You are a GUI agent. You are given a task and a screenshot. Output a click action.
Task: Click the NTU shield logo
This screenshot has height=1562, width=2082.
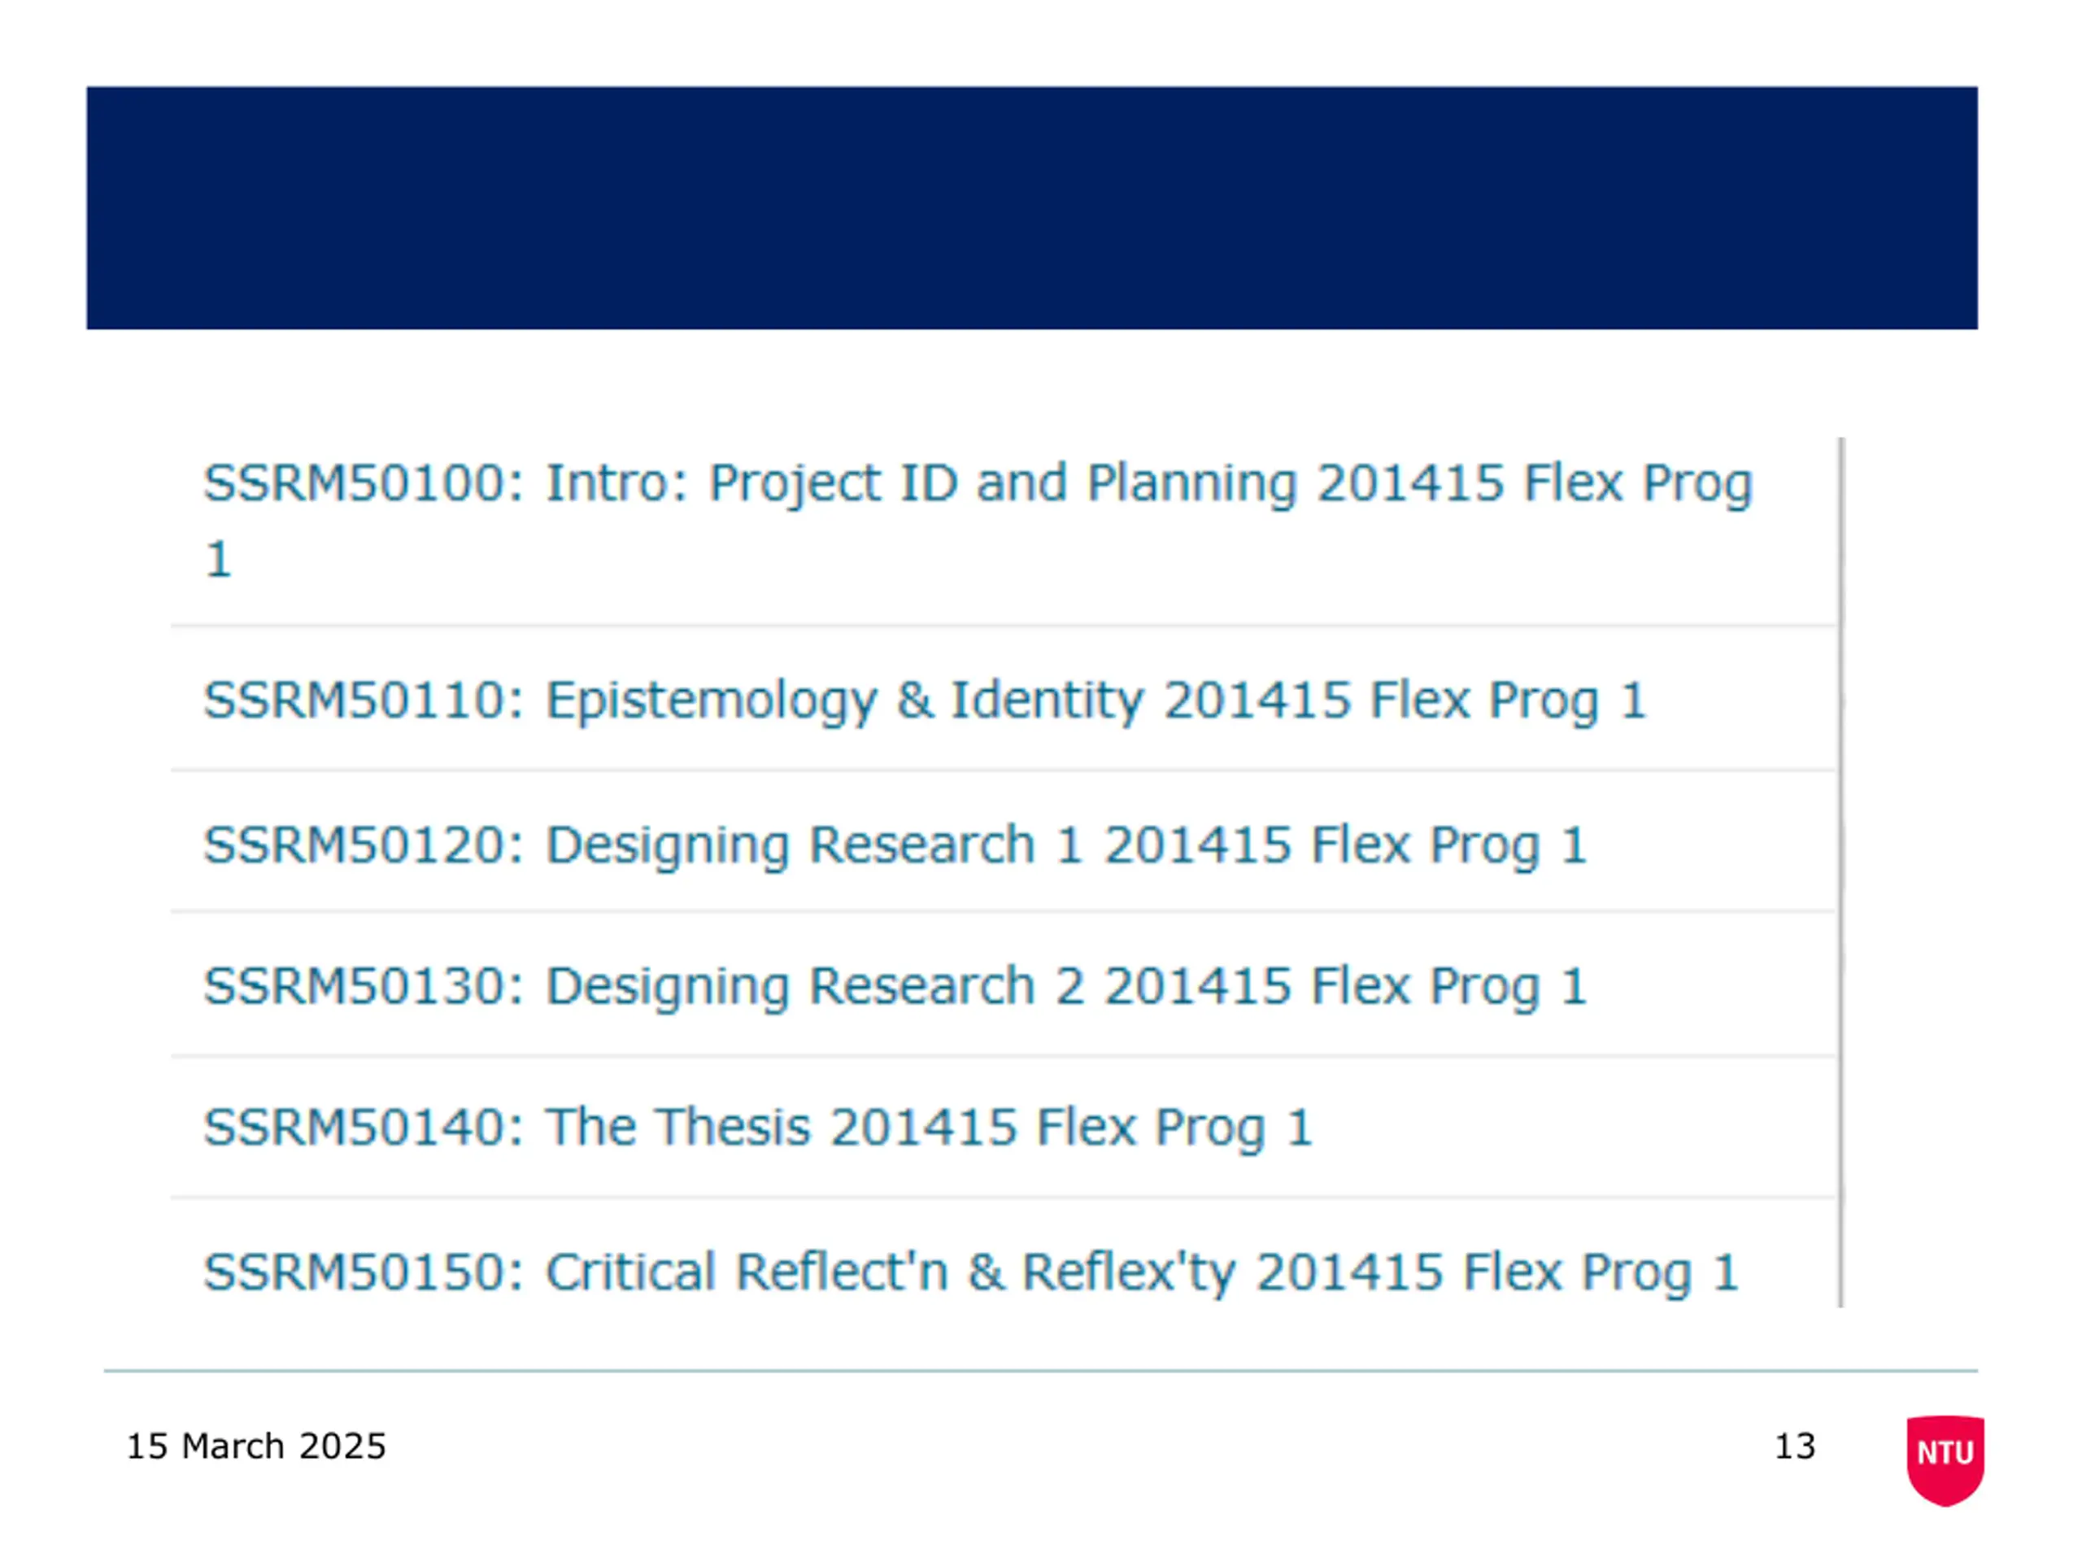point(1945,1460)
